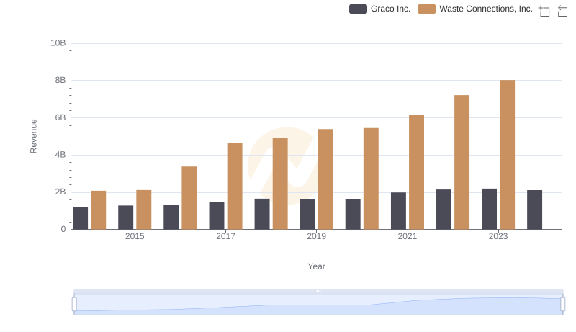576x332 pixels.
Task: Click the Graco Inc. dark legend swatch
Action: pyautogui.click(x=358, y=9)
